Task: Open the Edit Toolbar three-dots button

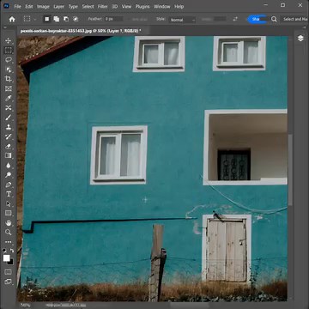Action: point(9,242)
